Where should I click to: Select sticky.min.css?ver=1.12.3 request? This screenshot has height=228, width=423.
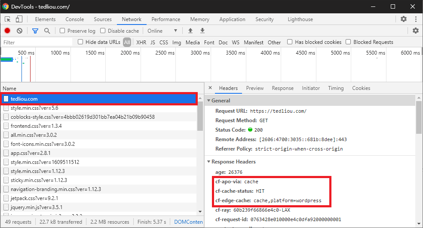99,180
